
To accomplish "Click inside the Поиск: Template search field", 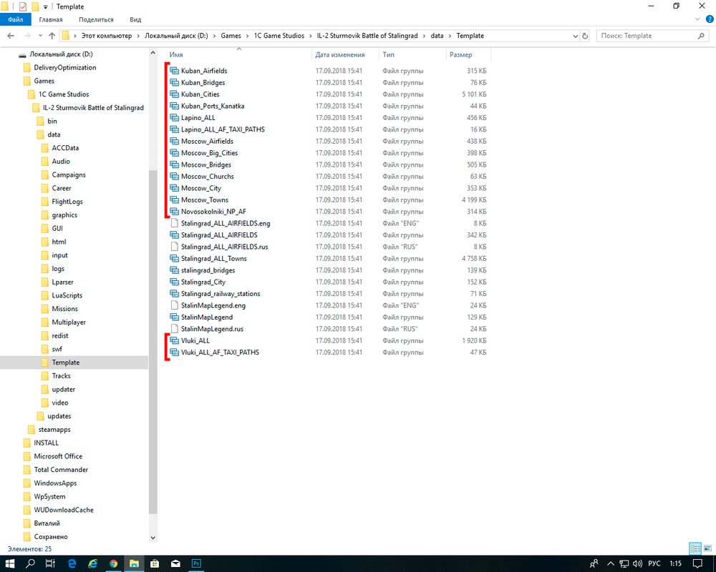I will coord(644,35).
